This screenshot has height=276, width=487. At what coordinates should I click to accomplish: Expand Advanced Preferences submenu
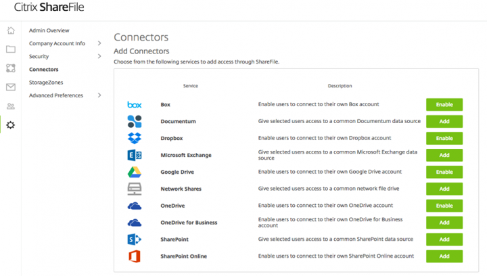point(99,95)
